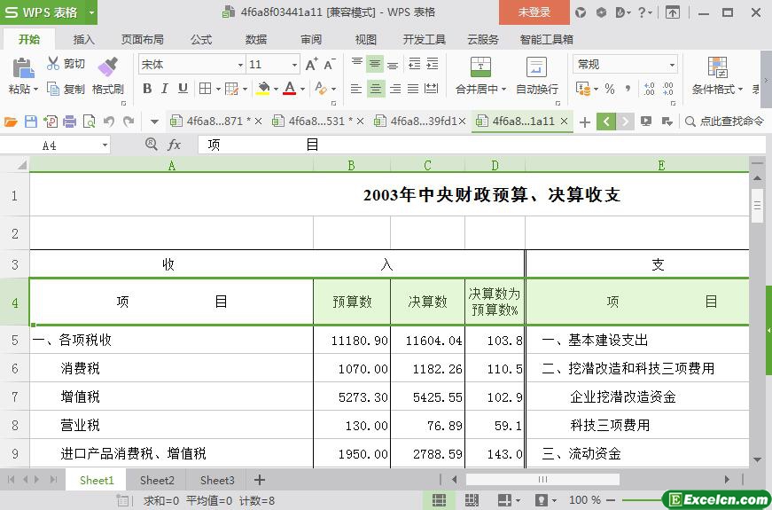The image size is (772, 510).
Task: Click the increase font size icon
Action: [x=311, y=65]
